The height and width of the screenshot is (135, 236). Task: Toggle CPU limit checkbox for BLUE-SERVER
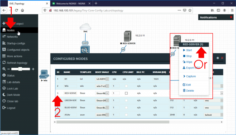pos(126,108)
